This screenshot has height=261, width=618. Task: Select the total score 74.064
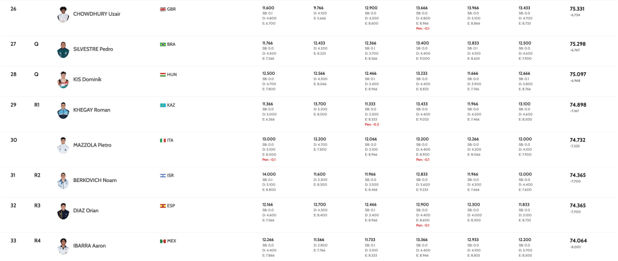tap(578, 241)
